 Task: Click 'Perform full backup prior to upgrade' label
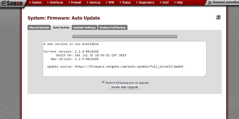click(127, 83)
